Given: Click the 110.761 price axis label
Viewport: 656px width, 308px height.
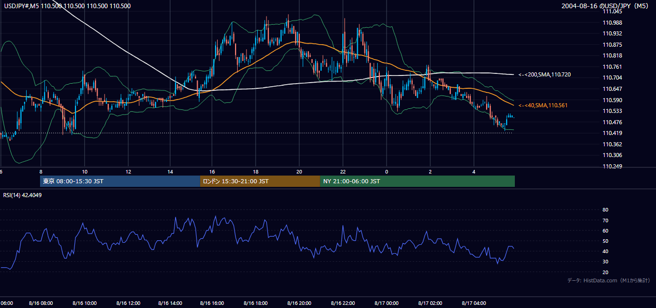Looking at the screenshot, I should 613,67.
